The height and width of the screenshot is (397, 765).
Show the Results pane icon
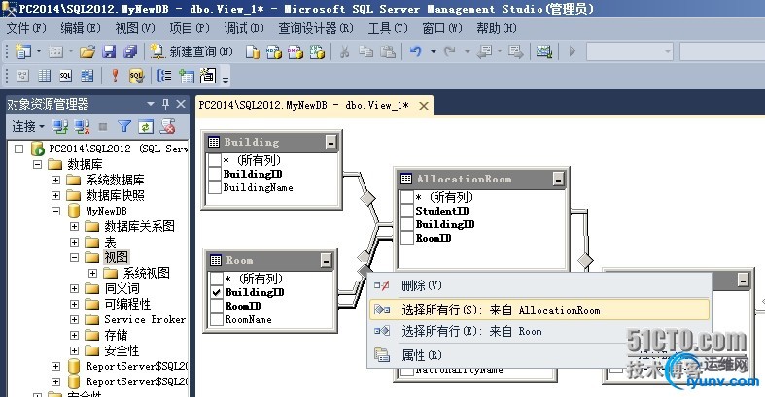pyautogui.click(x=87, y=76)
